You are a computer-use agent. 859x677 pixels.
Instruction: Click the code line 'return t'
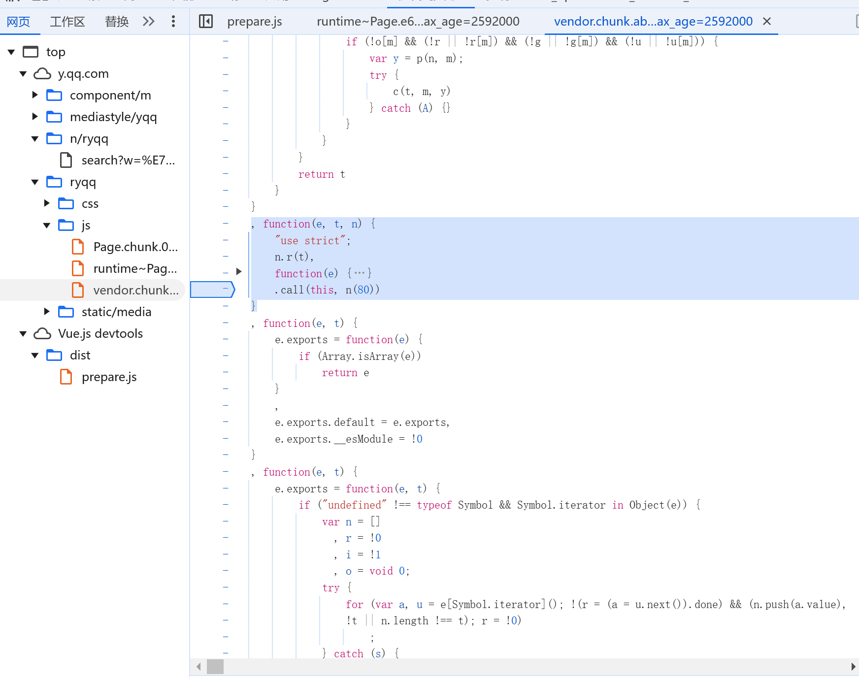pyautogui.click(x=322, y=174)
